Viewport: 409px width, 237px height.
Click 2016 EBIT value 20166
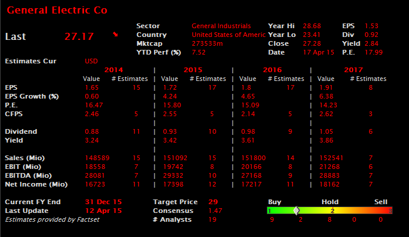[x=252, y=167]
